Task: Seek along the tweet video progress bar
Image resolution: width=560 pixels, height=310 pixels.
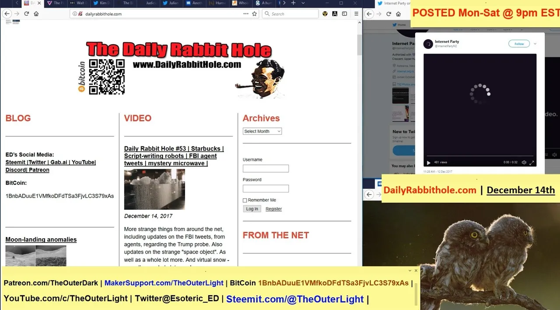Action: coord(480,156)
